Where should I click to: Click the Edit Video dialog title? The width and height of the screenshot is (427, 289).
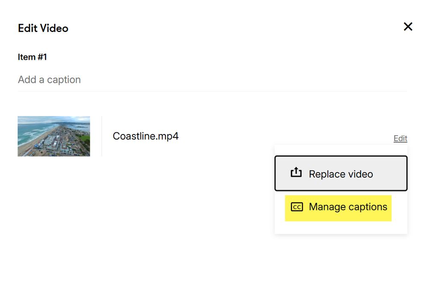point(43,28)
